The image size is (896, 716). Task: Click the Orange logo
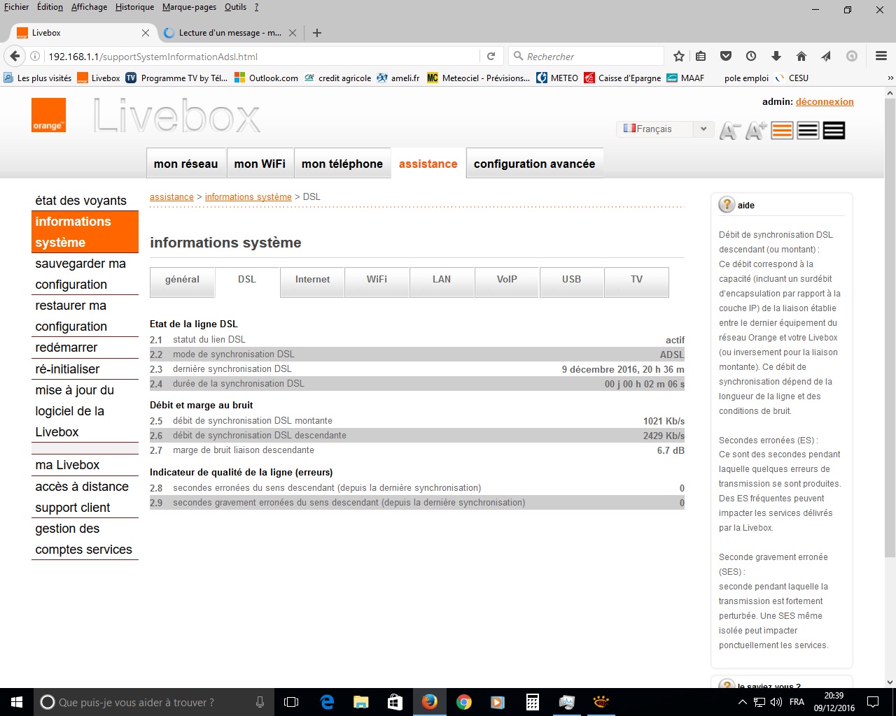coord(48,115)
